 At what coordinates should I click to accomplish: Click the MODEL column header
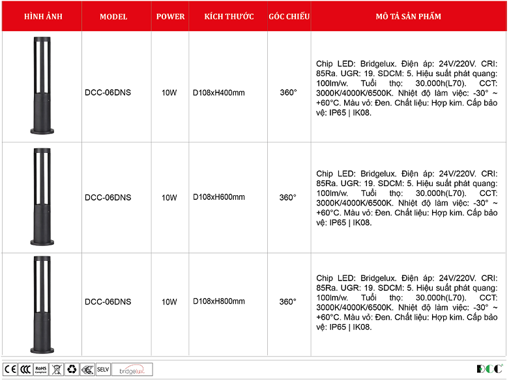click(x=113, y=16)
